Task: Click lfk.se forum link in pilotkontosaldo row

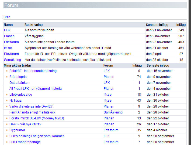Action: coord(107,95)
